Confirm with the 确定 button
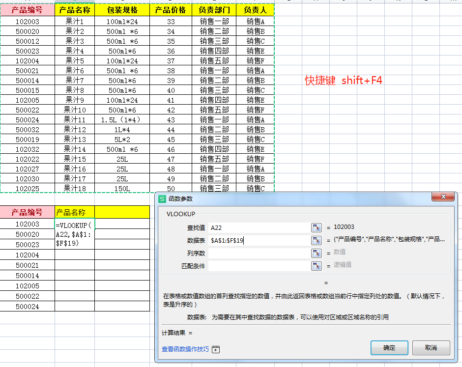462x367 pixels. 389,348
